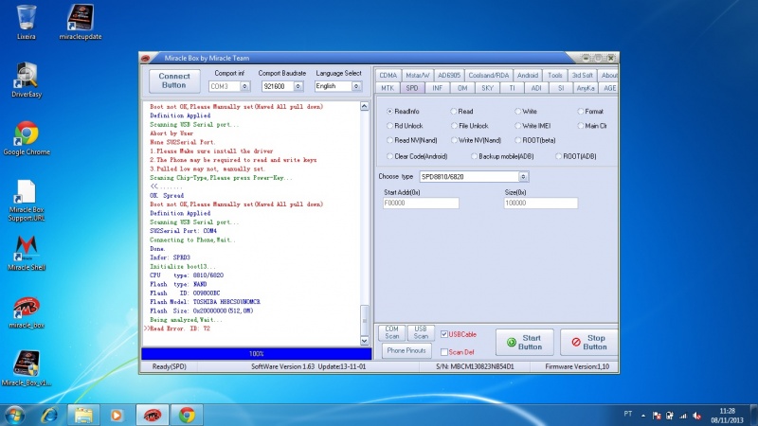Viewport: 758px width, 426px height.
Task: Select the ReadInfo radio option
Action: [404, 111]
